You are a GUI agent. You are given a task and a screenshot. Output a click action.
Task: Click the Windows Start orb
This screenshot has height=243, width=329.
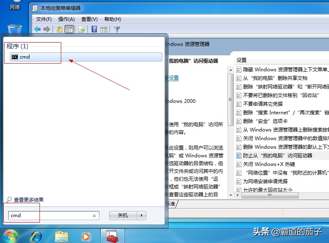pos(11,236)
